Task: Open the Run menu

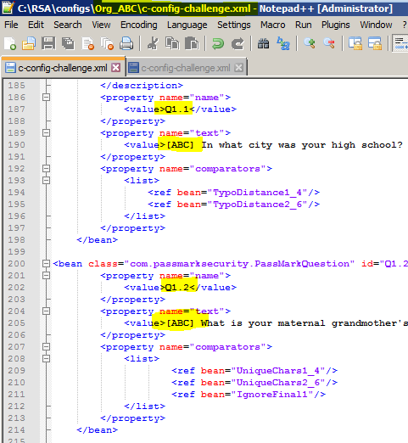Action: (x=304, y=25)
